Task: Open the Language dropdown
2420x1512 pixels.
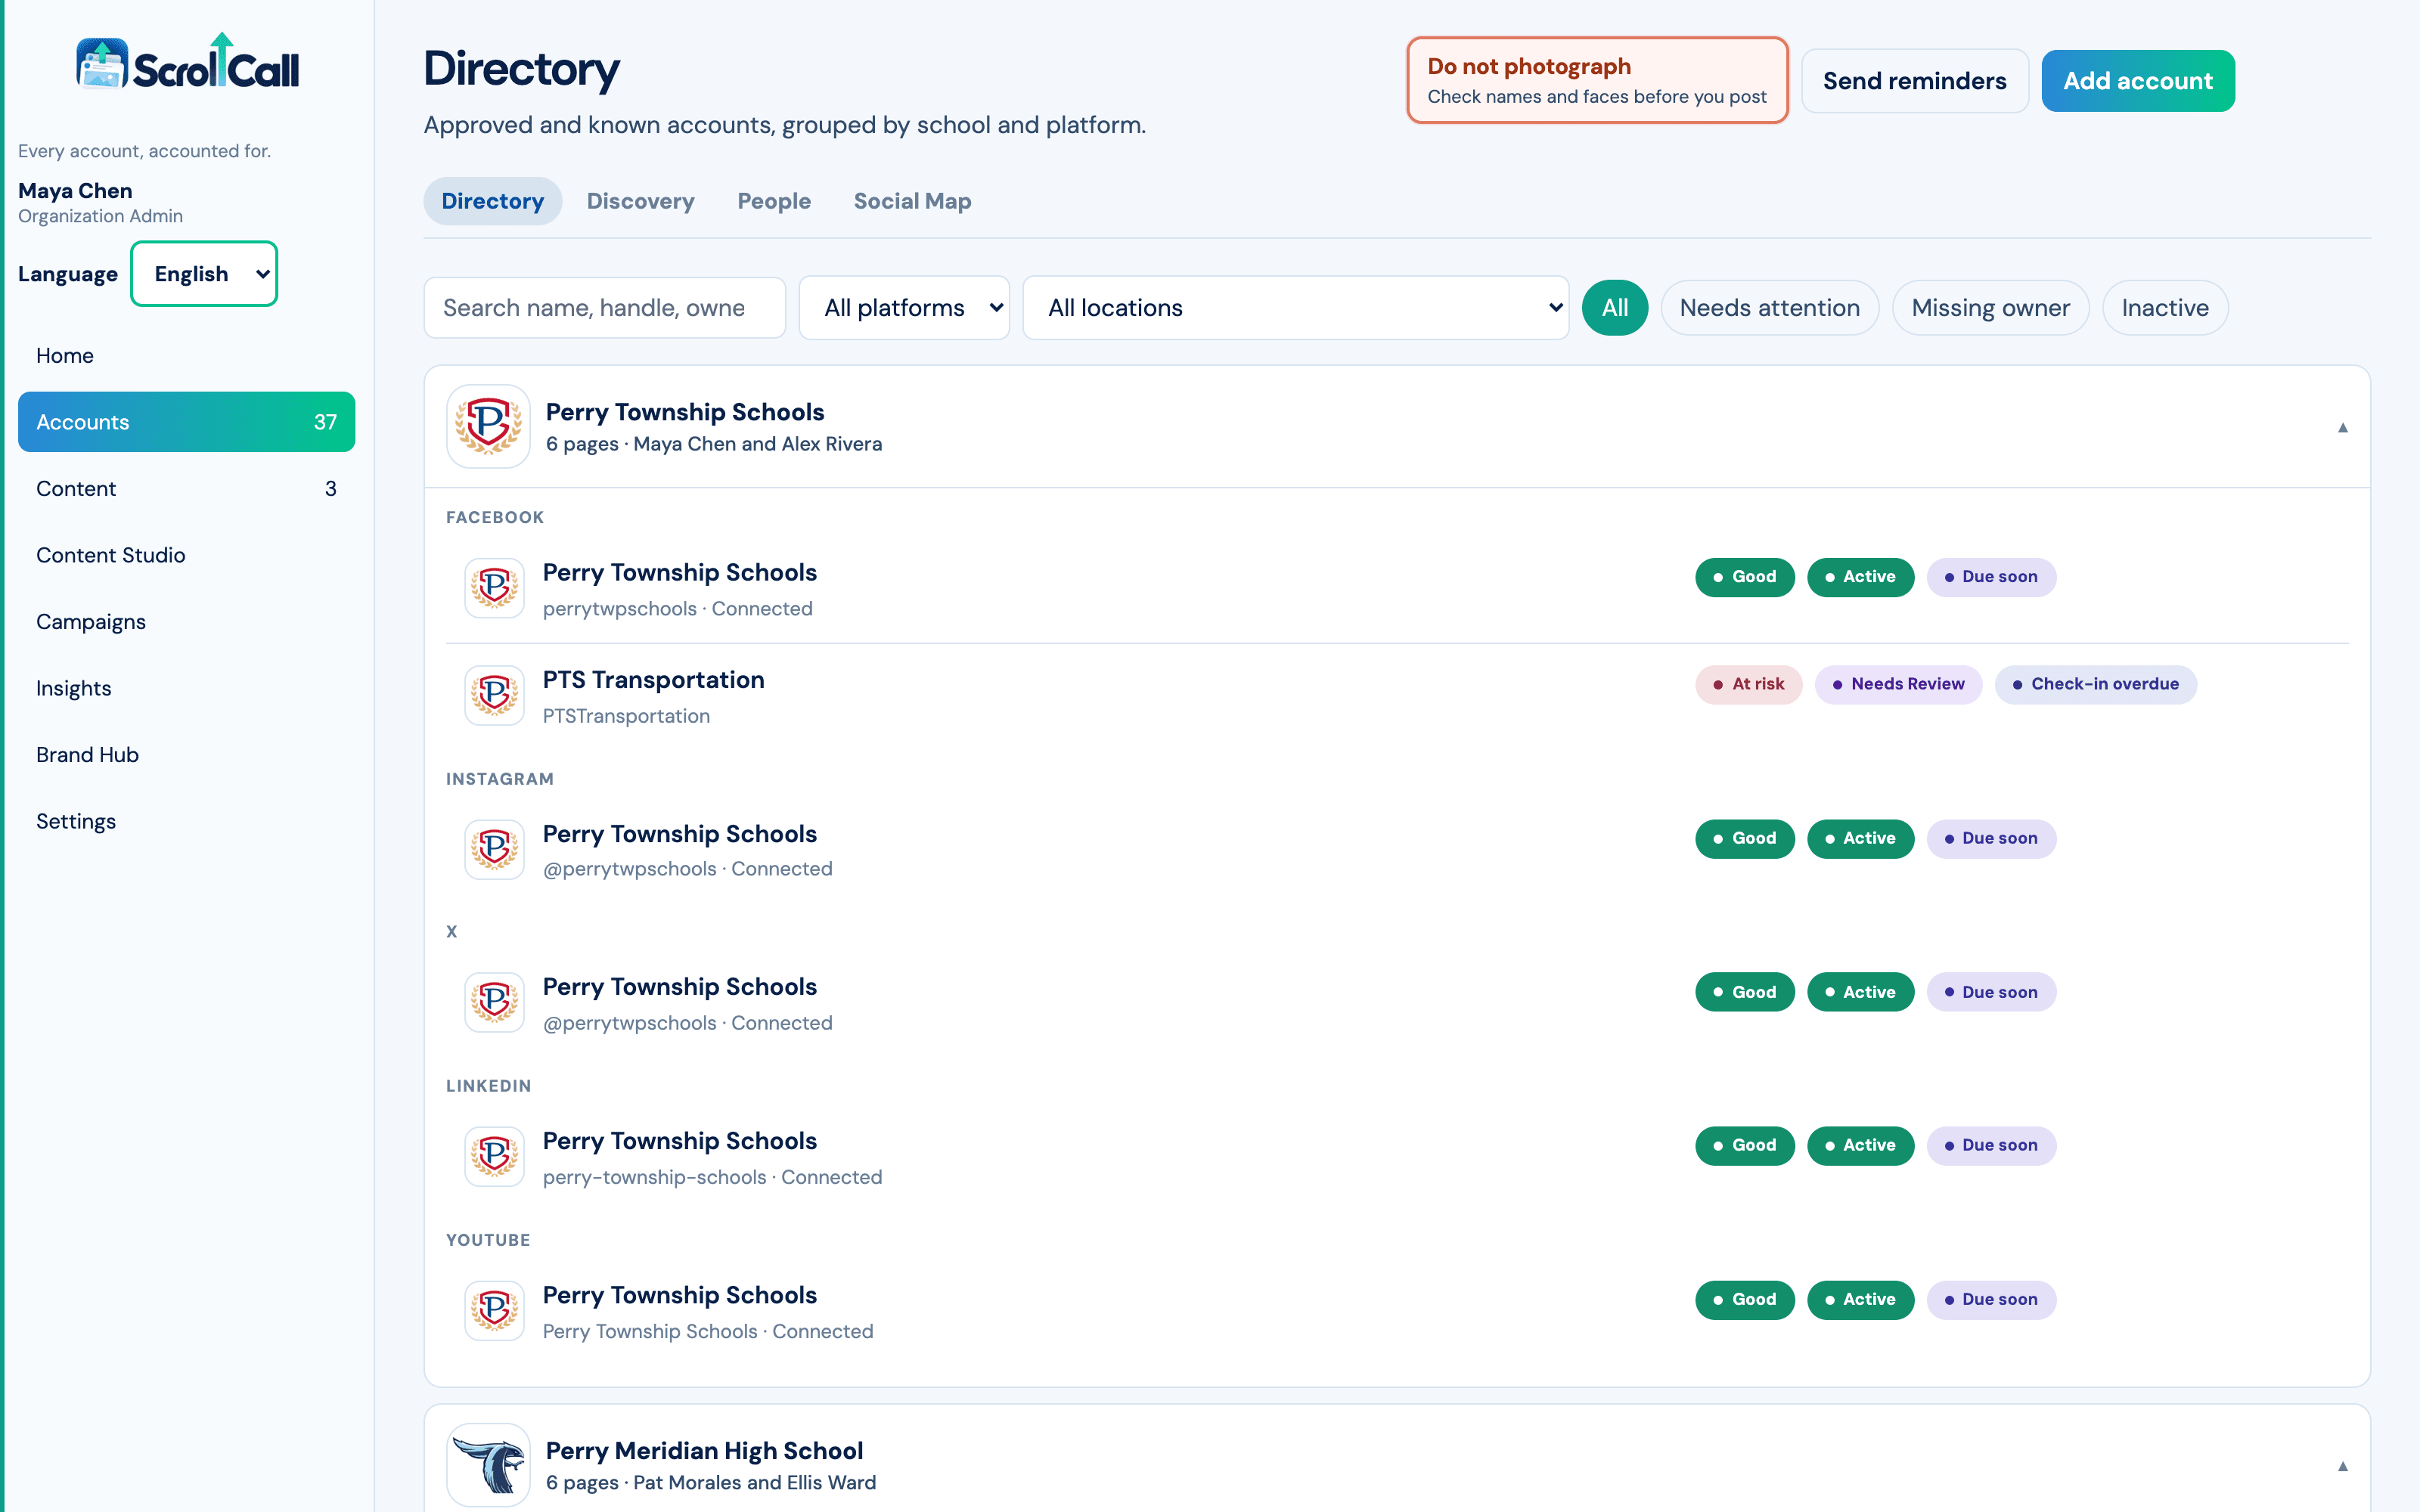Action: point(204,274)
